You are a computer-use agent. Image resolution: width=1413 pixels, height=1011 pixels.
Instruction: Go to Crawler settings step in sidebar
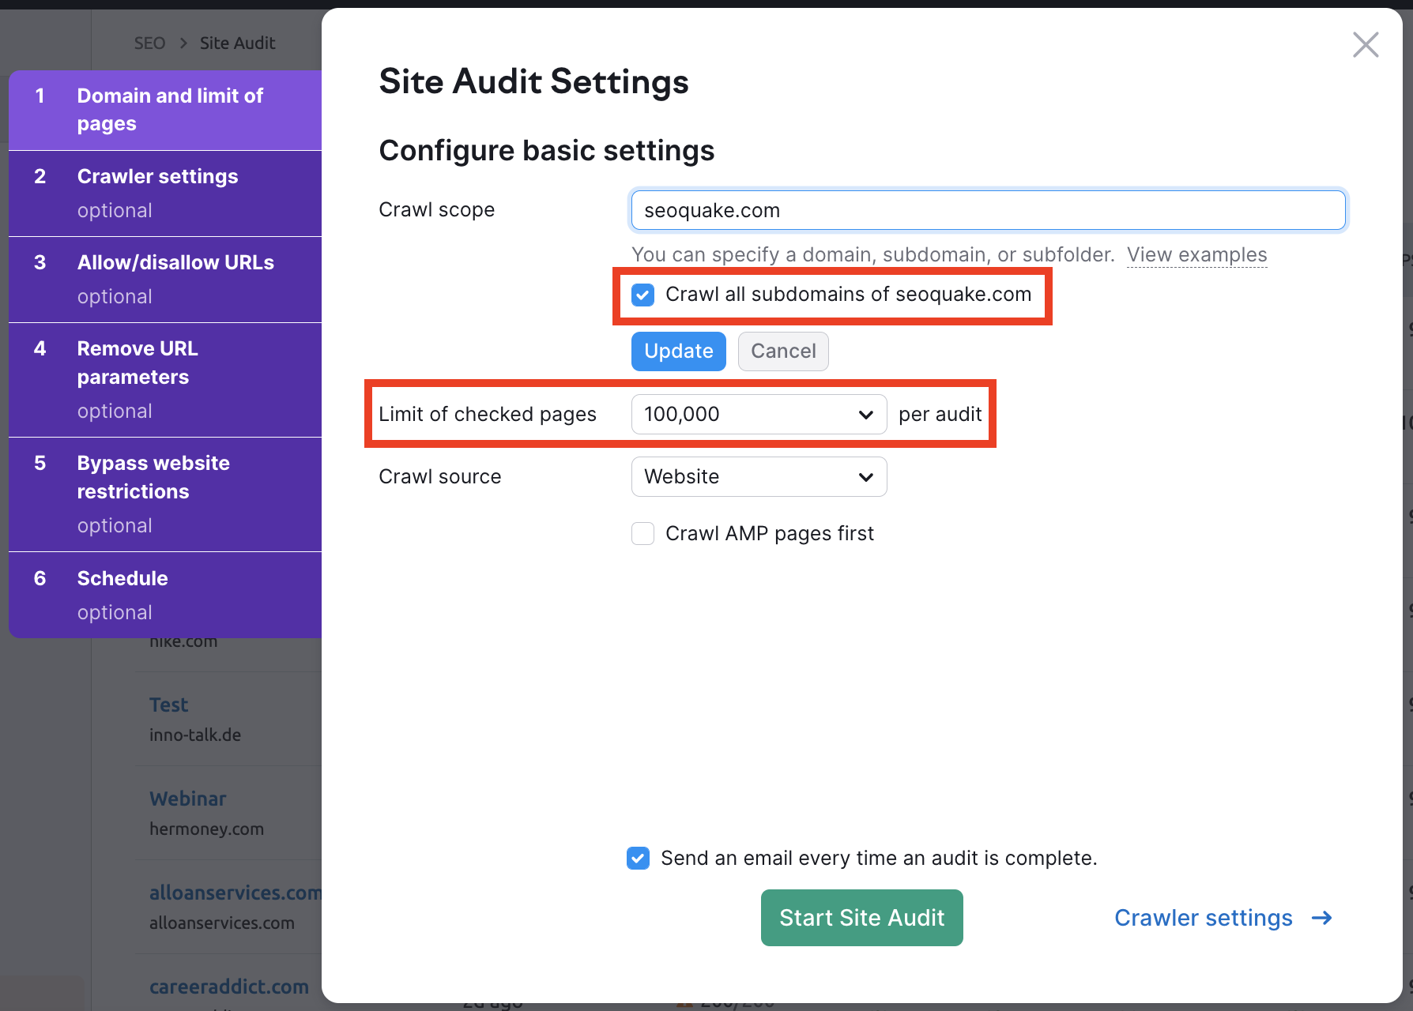coord(165,194)
